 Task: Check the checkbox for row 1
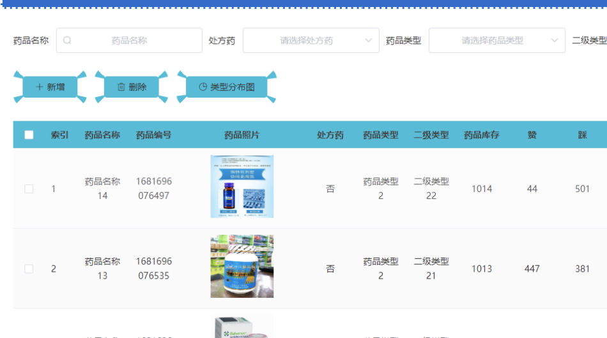[x=29, y=189]
